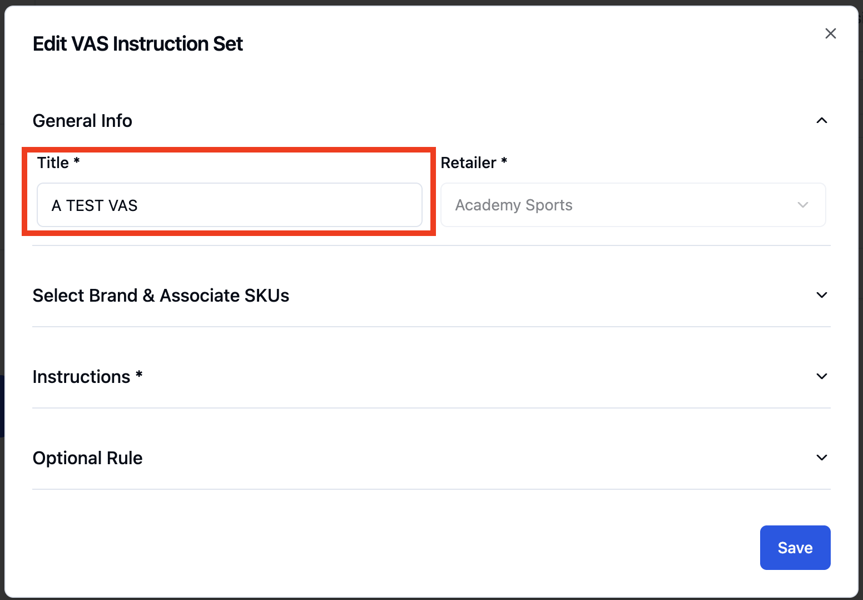The width and height of the screenshot is (863, 600).
Task: Collapse the General Info section chevron
Action: coord(821,120)
